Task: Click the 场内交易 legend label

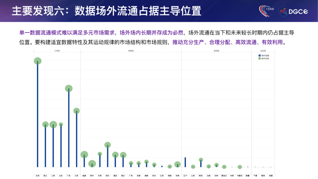Action: 265,58
